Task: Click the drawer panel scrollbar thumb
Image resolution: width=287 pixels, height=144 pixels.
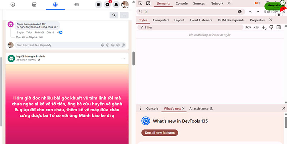Action: click(286, 122)
